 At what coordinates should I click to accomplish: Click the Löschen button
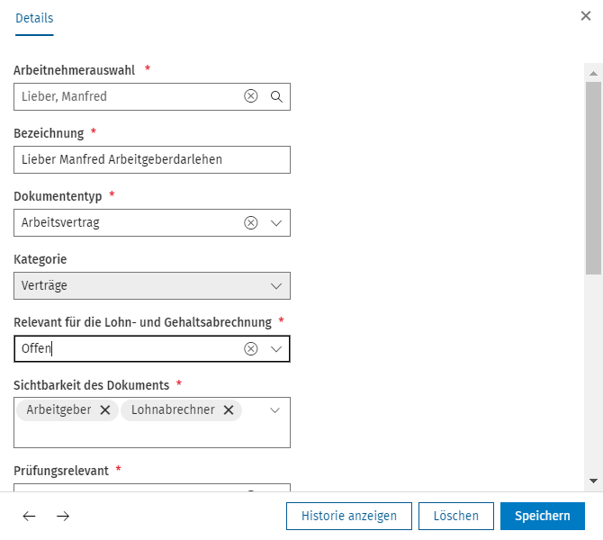(x=456, y=516)
